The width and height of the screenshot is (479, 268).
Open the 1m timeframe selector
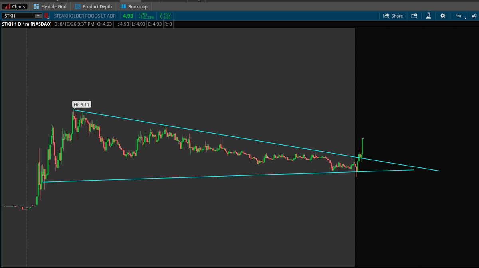coord(459,16)
